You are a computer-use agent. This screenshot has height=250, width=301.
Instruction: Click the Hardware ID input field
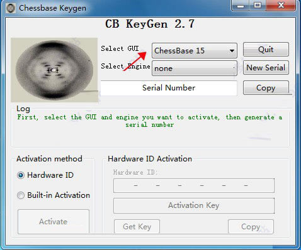194,185
